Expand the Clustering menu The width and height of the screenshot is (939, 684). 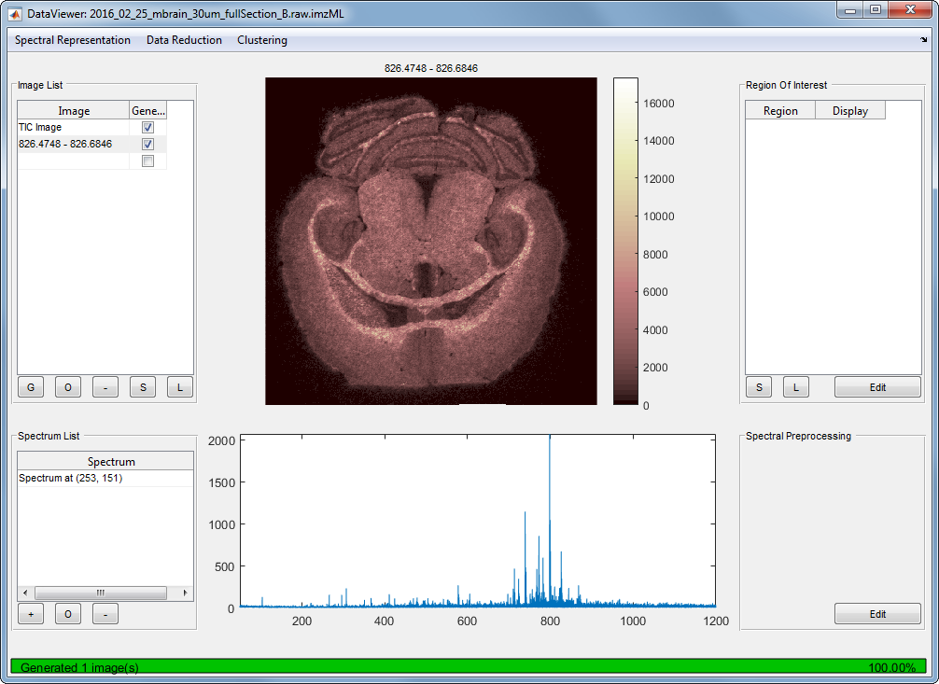[262, 40]
